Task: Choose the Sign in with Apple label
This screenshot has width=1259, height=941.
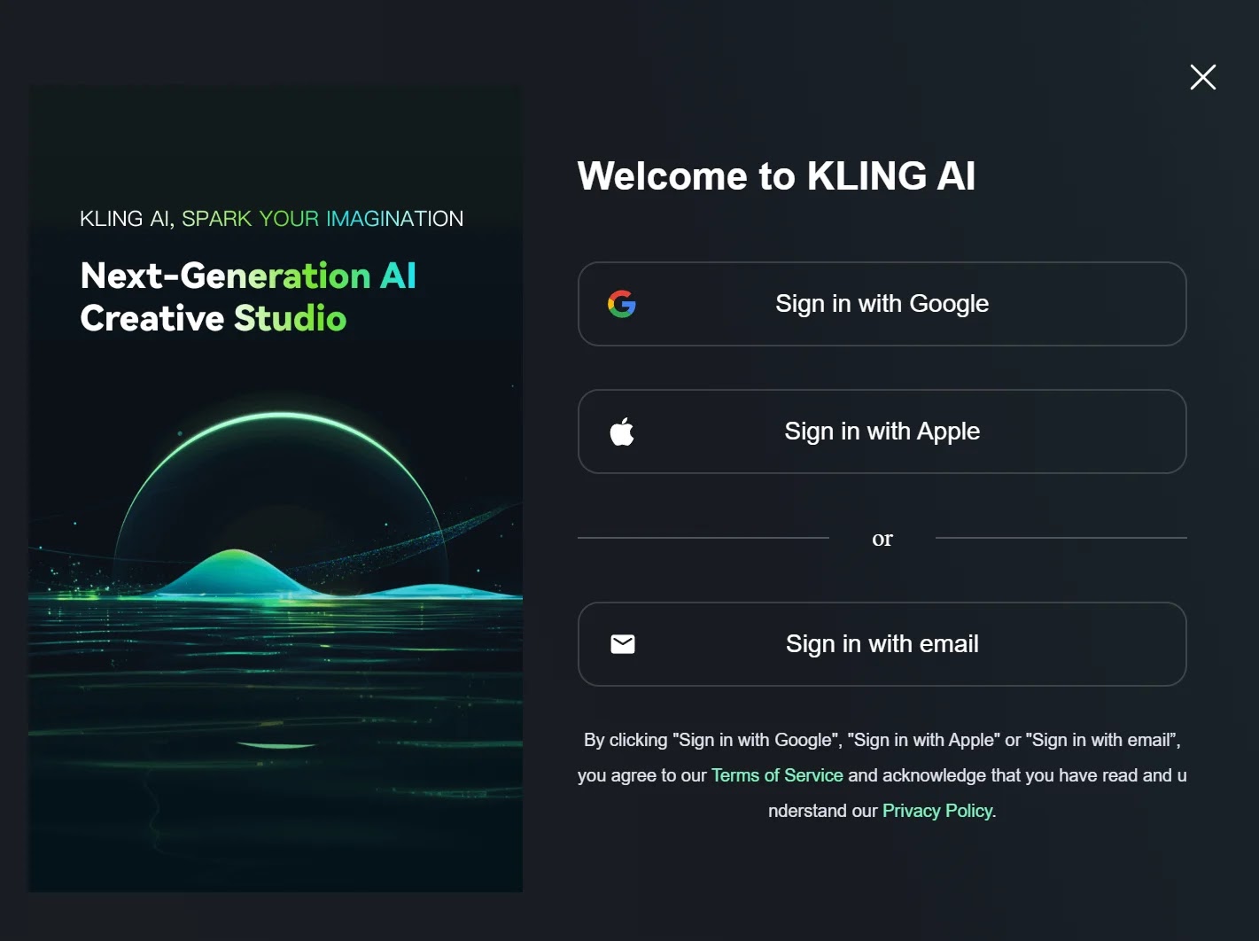Action: [882, 432]
